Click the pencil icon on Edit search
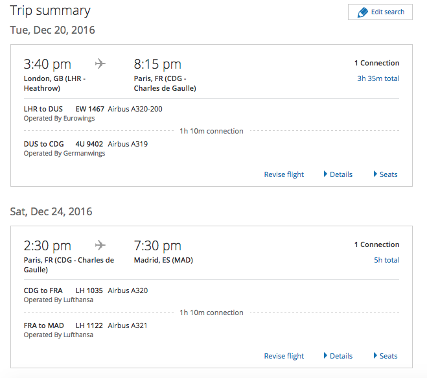Viewport: 427px width, 378px height. pyautogui.click(x=362, y=12)
